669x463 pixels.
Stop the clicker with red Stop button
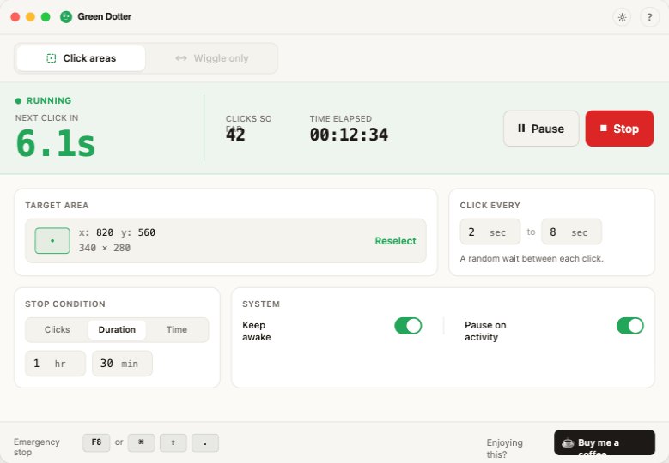(619, 129)
